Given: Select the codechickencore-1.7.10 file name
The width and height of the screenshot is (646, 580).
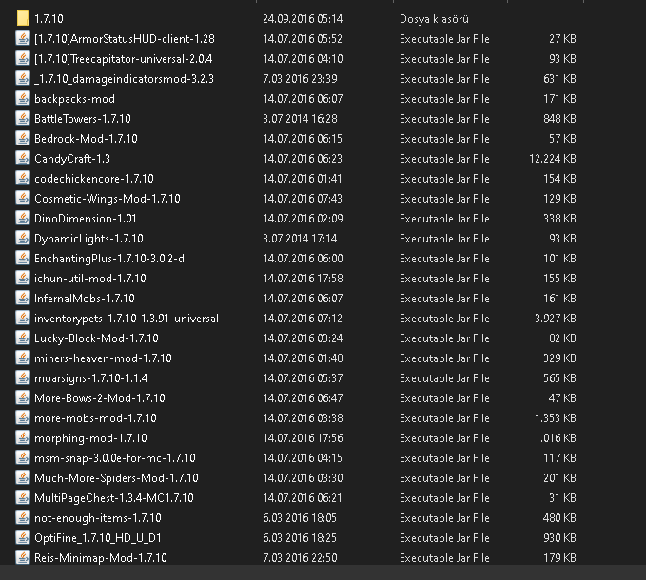Looking at the screenshot, I should pos(93,179).
